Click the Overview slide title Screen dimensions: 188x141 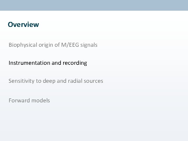(23, 25)
